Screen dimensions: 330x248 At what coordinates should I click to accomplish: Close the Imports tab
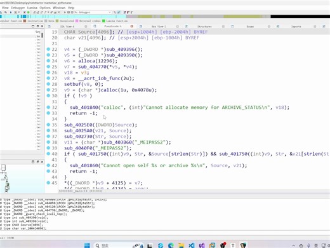click(315, 27)
